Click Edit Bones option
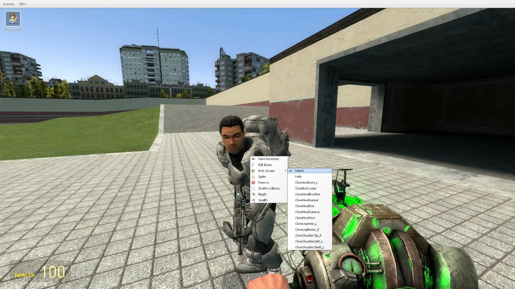515x289 pixels. tap(265, 165)
